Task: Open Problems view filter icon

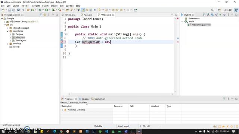Action: coord(224,99)
